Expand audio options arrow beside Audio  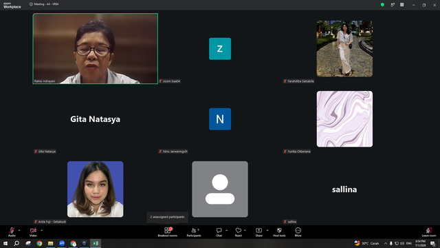pos(19,230)
